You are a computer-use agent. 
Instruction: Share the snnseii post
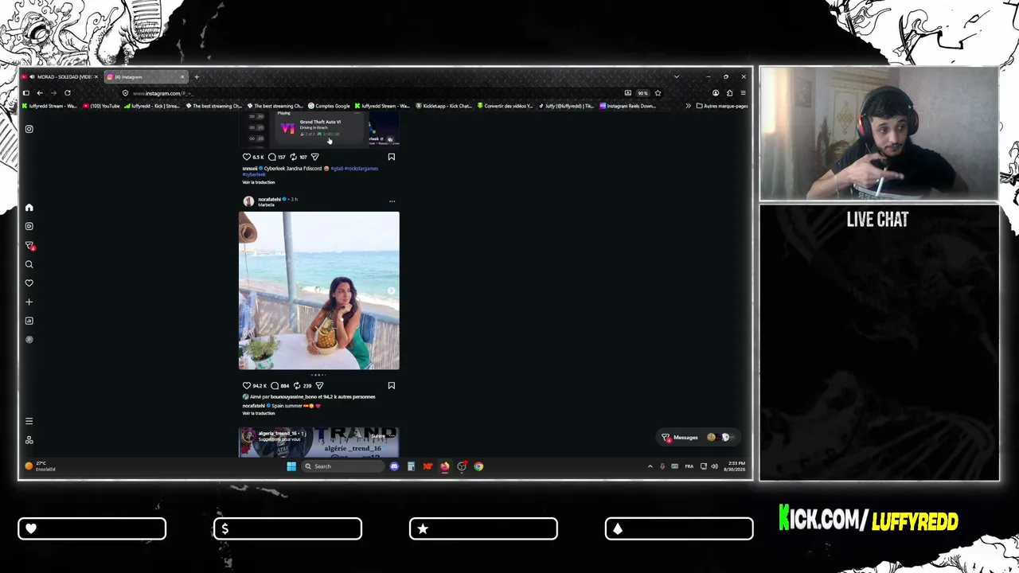[314, 157]
